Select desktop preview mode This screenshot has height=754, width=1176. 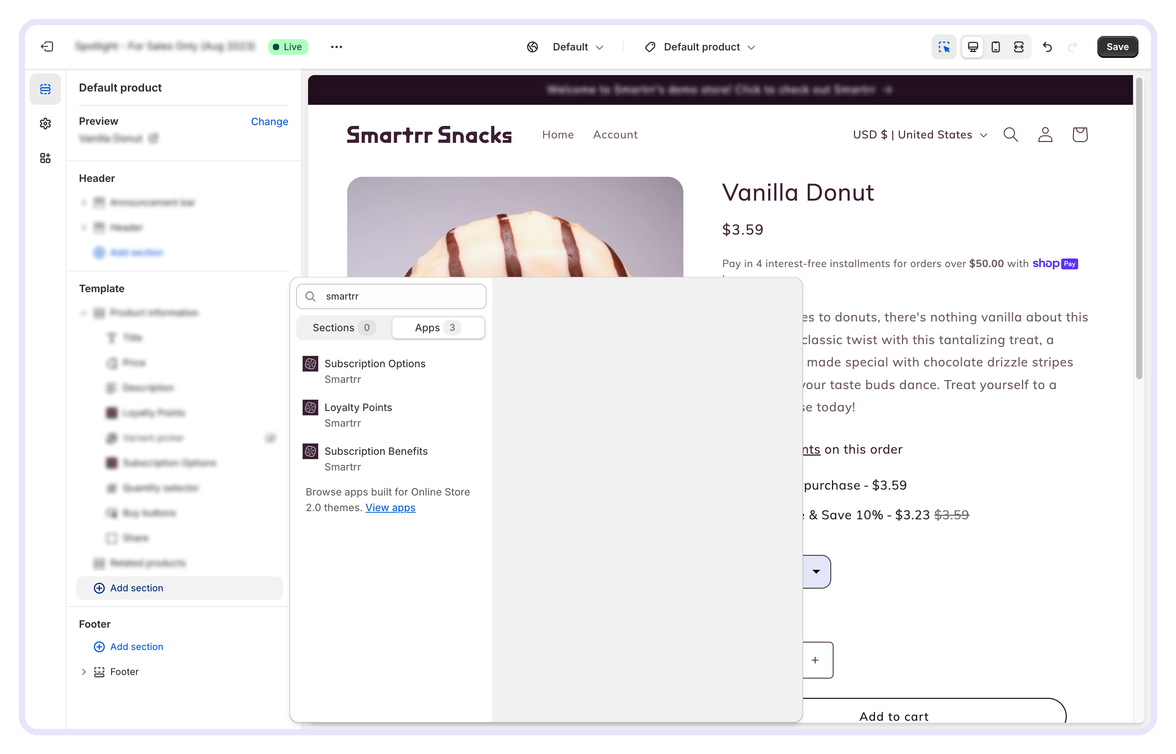973,47
